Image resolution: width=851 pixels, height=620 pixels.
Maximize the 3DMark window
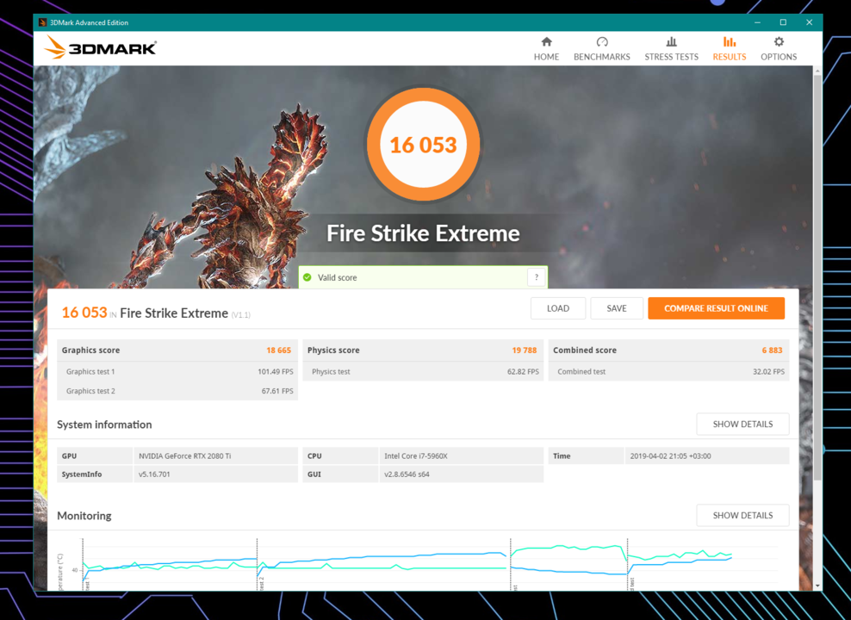coord(783,22)
